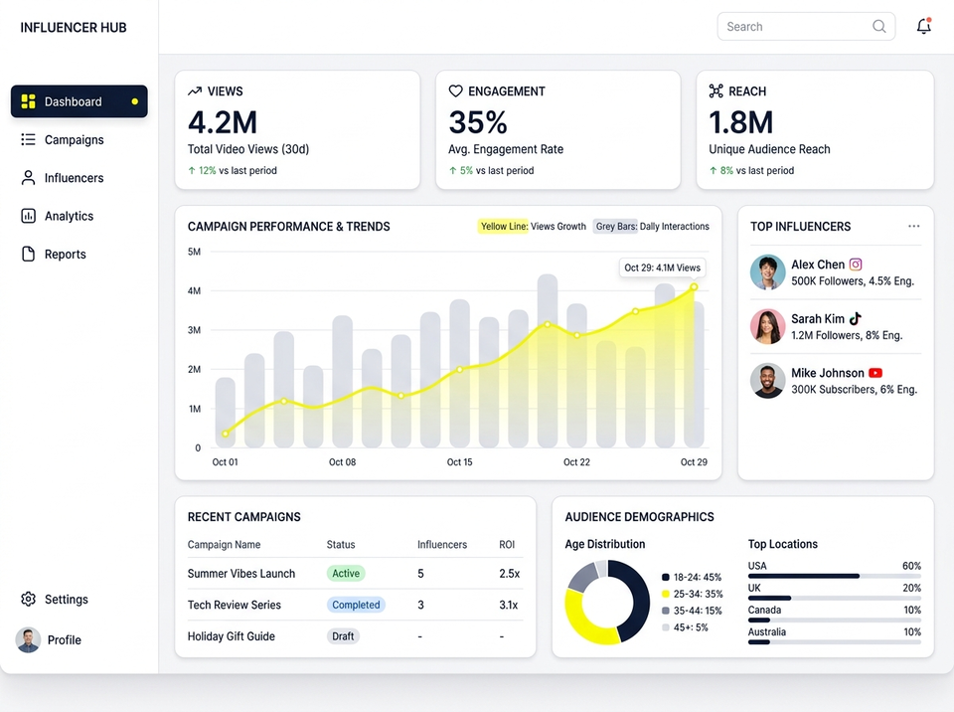The image size is (954, 712).
Task: Click the Yellow Line legend label
Action: (504, 226)
